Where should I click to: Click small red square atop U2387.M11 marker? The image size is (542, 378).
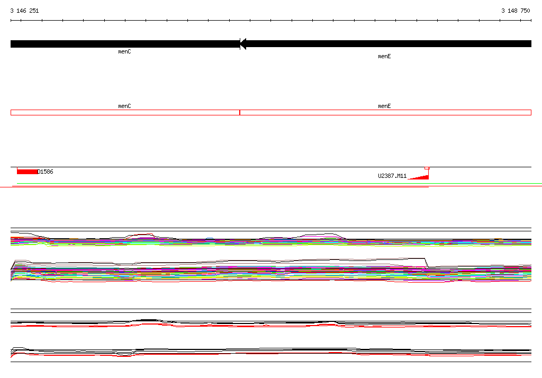tap(427, 168)
